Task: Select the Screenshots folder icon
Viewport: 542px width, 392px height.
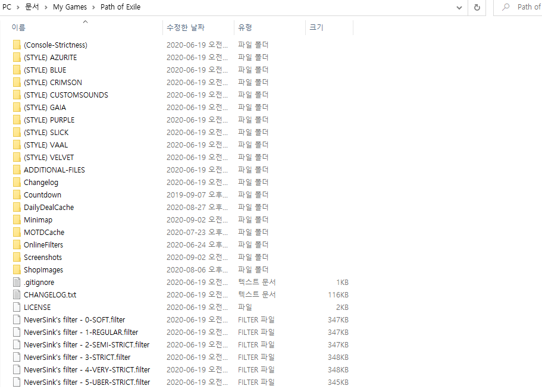Action: coord(17,257)
